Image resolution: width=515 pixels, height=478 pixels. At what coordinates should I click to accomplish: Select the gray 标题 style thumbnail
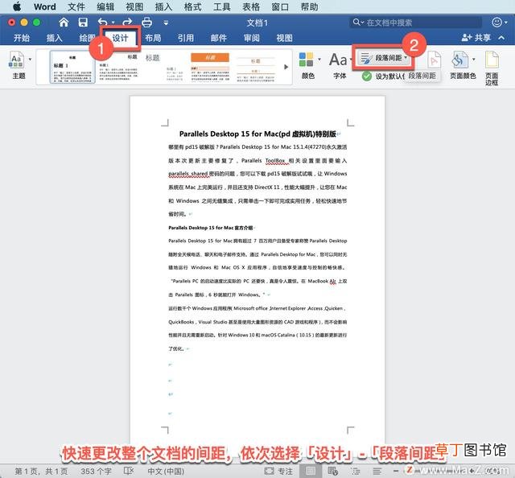tap(164, 67)
